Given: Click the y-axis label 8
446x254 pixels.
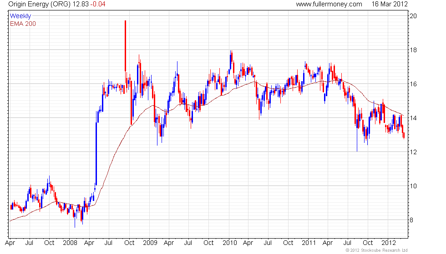Looking at the screenshot, I should pos(411,220).
